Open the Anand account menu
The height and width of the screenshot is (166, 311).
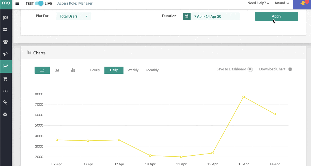[x=282, y=3]
